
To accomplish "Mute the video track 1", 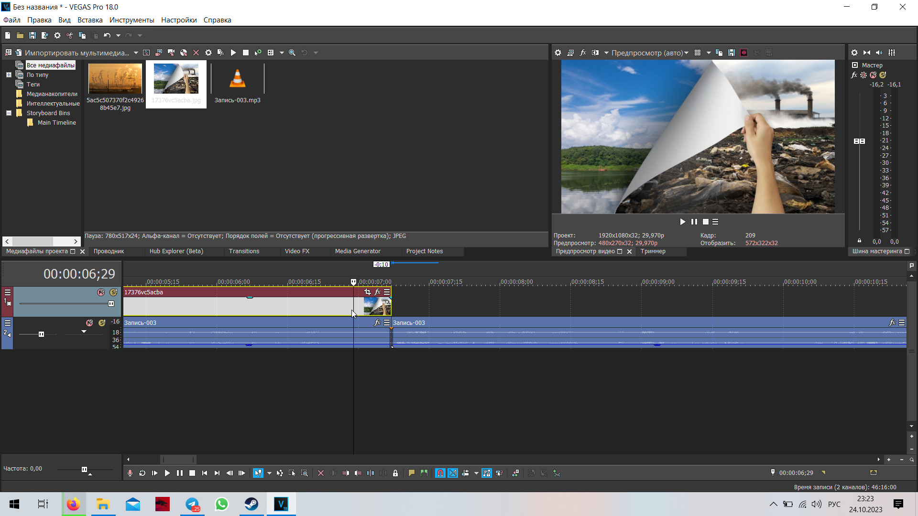I will (x=101, y=292).
